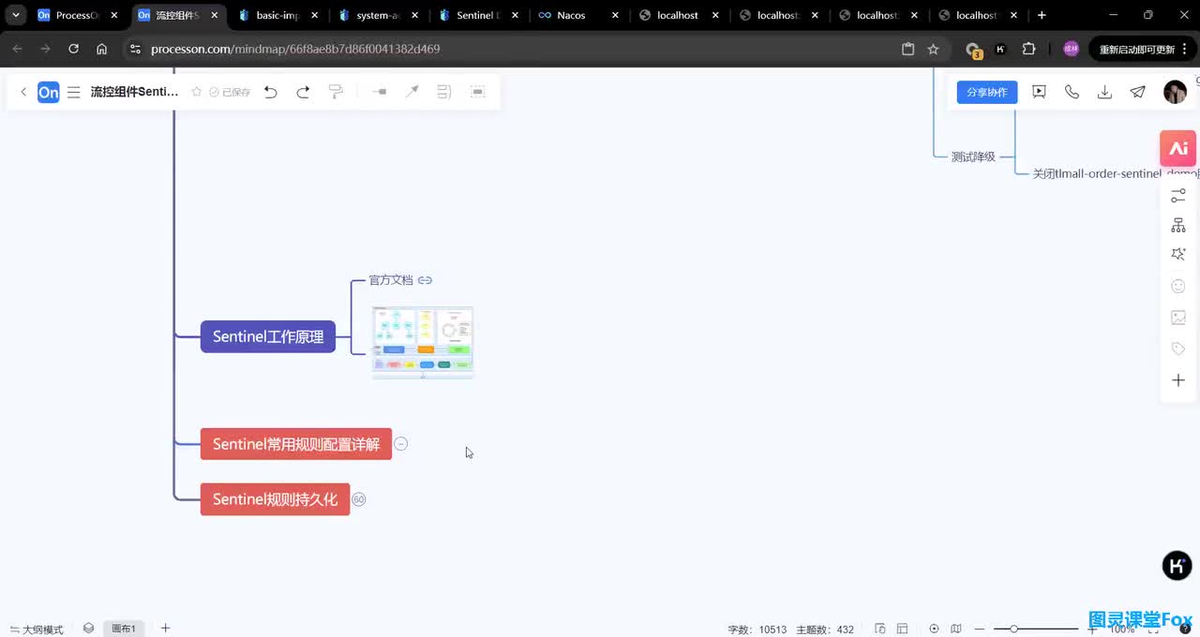Viewport: 1200px width, 637px height.
Task: Click the plus icon in right sidebar
Action: click(1178, 380)
